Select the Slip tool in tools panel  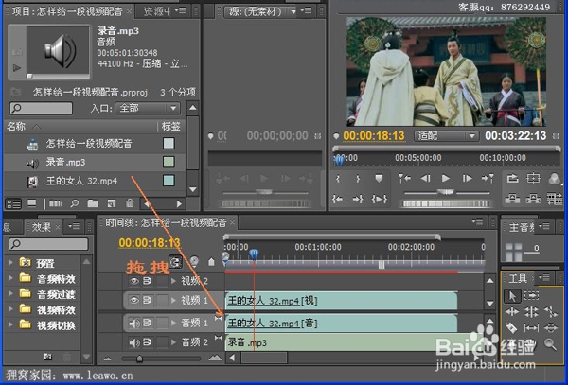tap(531, 328)
